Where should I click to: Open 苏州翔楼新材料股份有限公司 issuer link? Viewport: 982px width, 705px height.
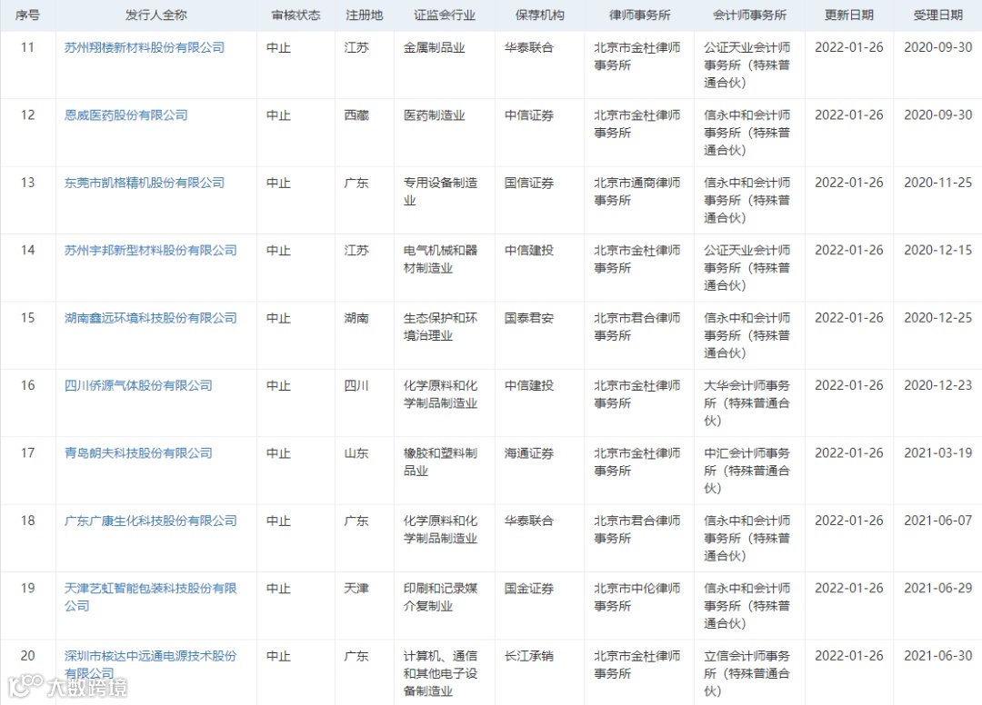click(144, 47)
